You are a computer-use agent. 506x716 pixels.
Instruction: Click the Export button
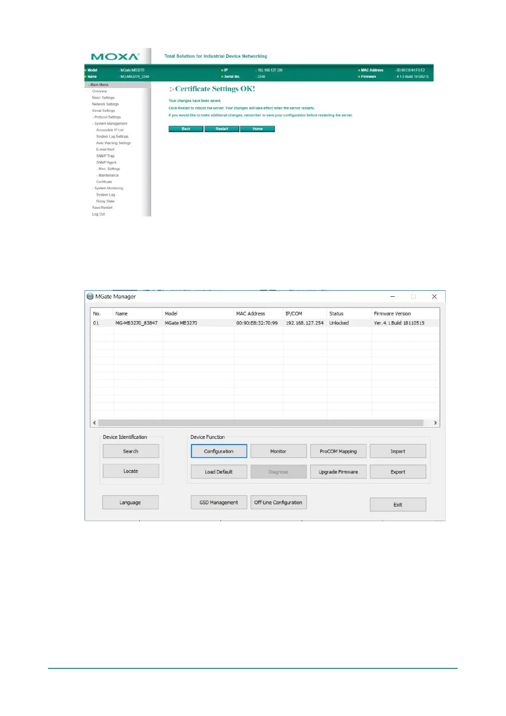coord(398,472)
